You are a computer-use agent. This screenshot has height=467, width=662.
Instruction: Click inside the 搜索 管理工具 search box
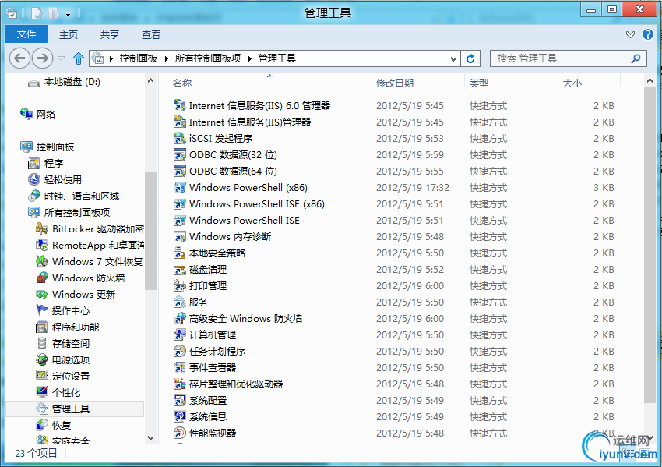click(561, 58)
